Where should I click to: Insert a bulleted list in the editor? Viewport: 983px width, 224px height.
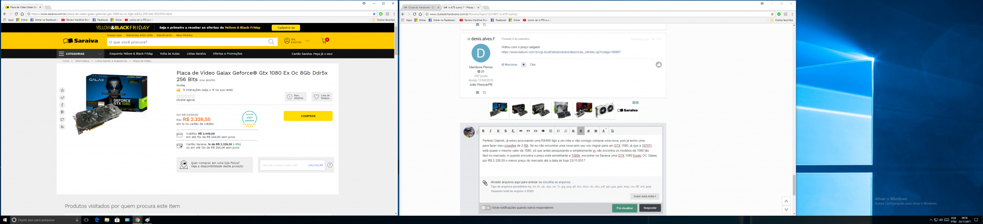coord(558,131)
